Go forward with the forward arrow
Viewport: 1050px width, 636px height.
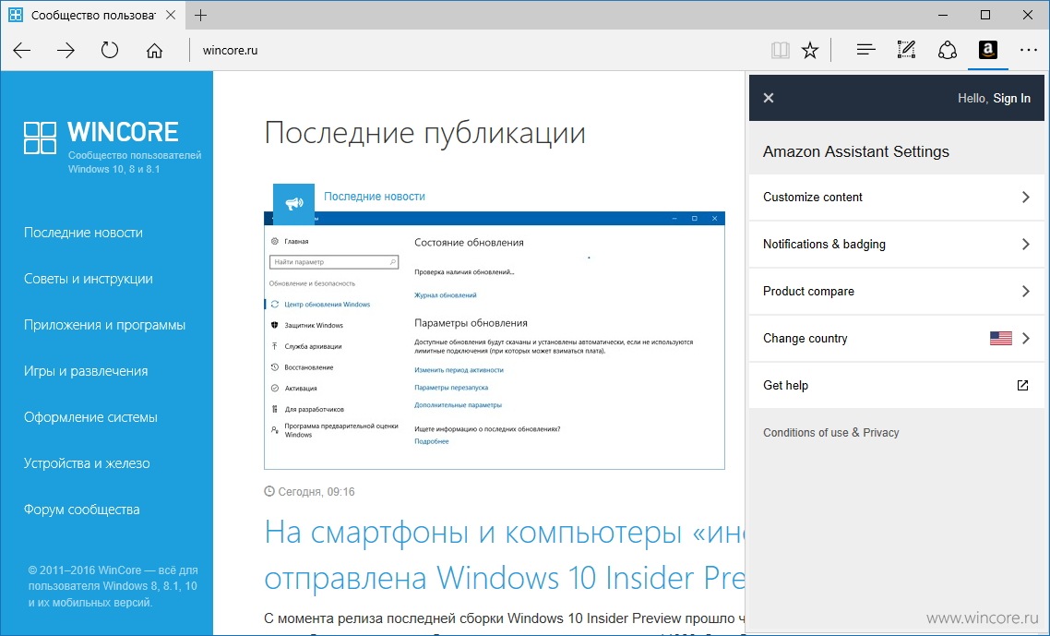[x=66, y=50]
